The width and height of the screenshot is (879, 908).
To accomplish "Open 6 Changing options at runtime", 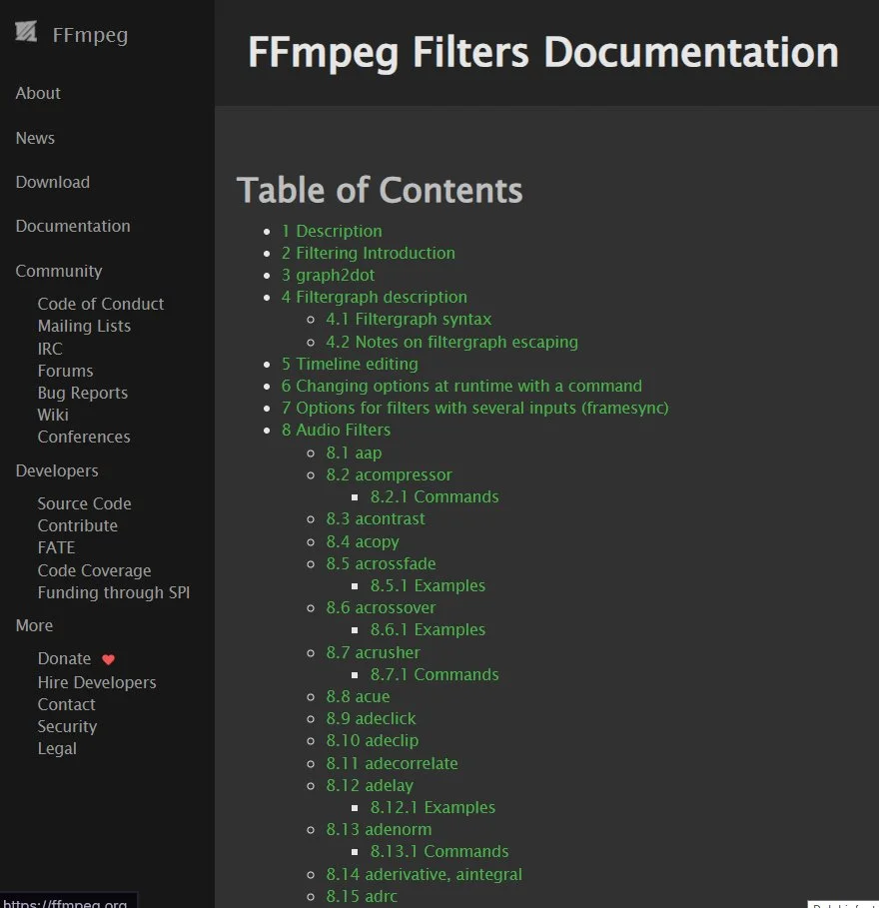I will point(462,386).
